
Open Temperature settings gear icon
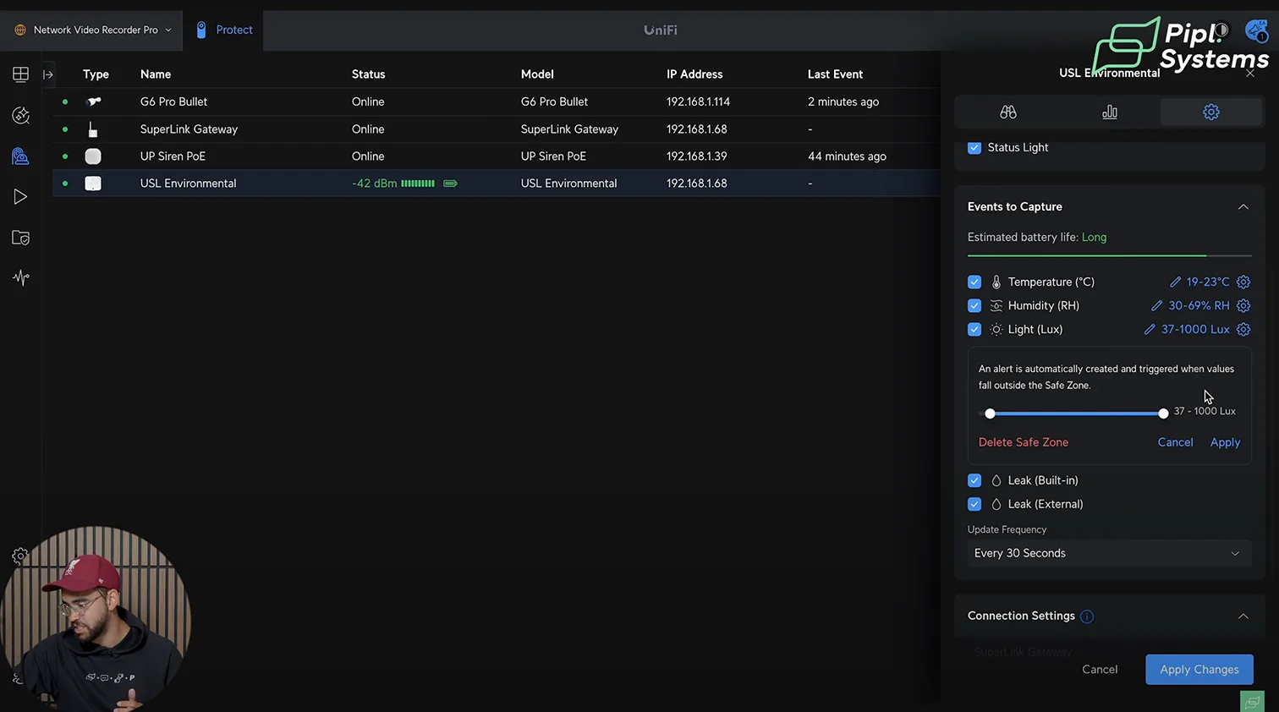click(1243, 282)
